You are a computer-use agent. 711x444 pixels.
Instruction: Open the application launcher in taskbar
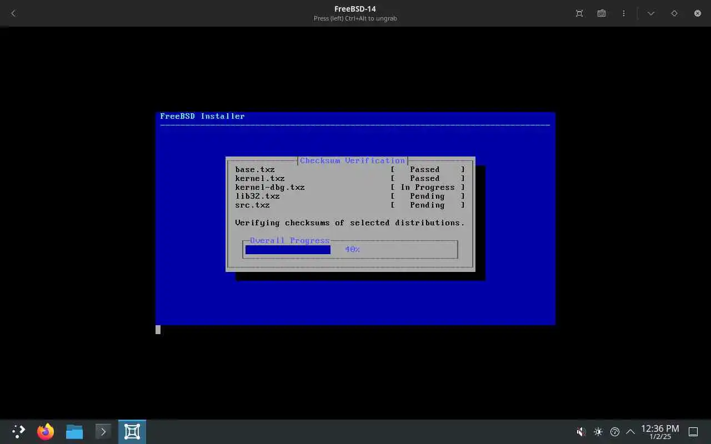tap(18, 432)
